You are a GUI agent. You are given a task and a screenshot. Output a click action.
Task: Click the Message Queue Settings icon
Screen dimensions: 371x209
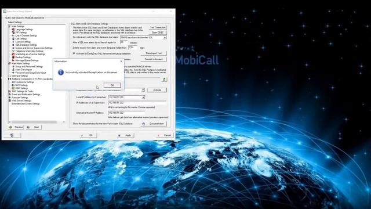click(13, 60)
